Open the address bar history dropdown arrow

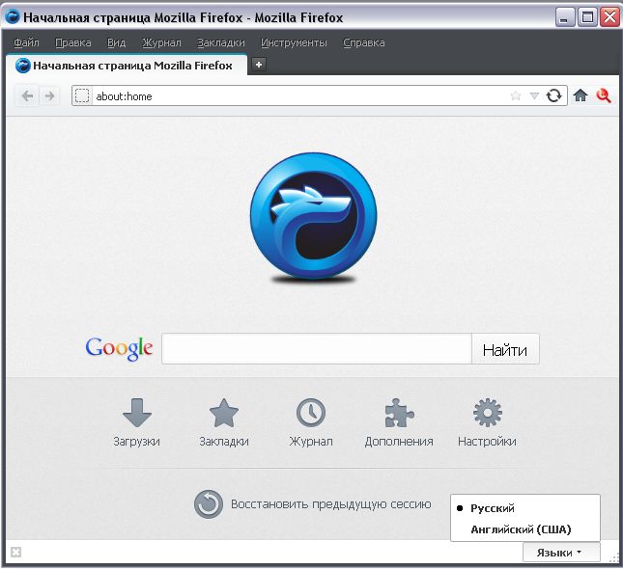click(534, 95)
